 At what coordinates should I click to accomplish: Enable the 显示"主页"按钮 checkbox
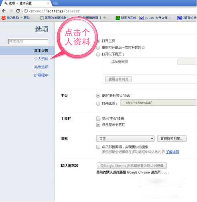point(98,119)
